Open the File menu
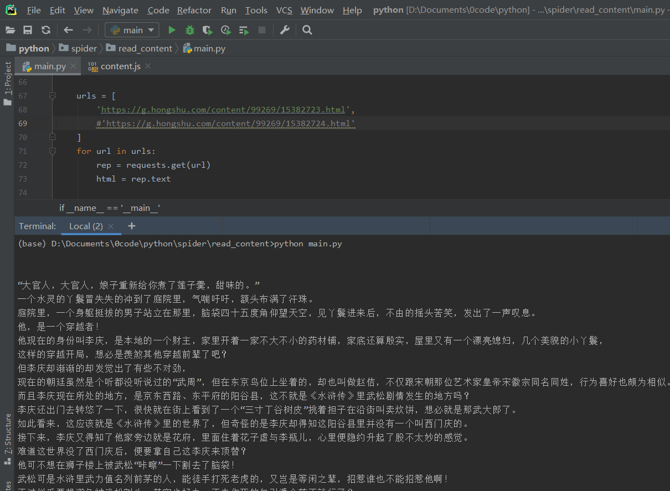This screenshot has height=491, width=670. (x=34, y=10)
